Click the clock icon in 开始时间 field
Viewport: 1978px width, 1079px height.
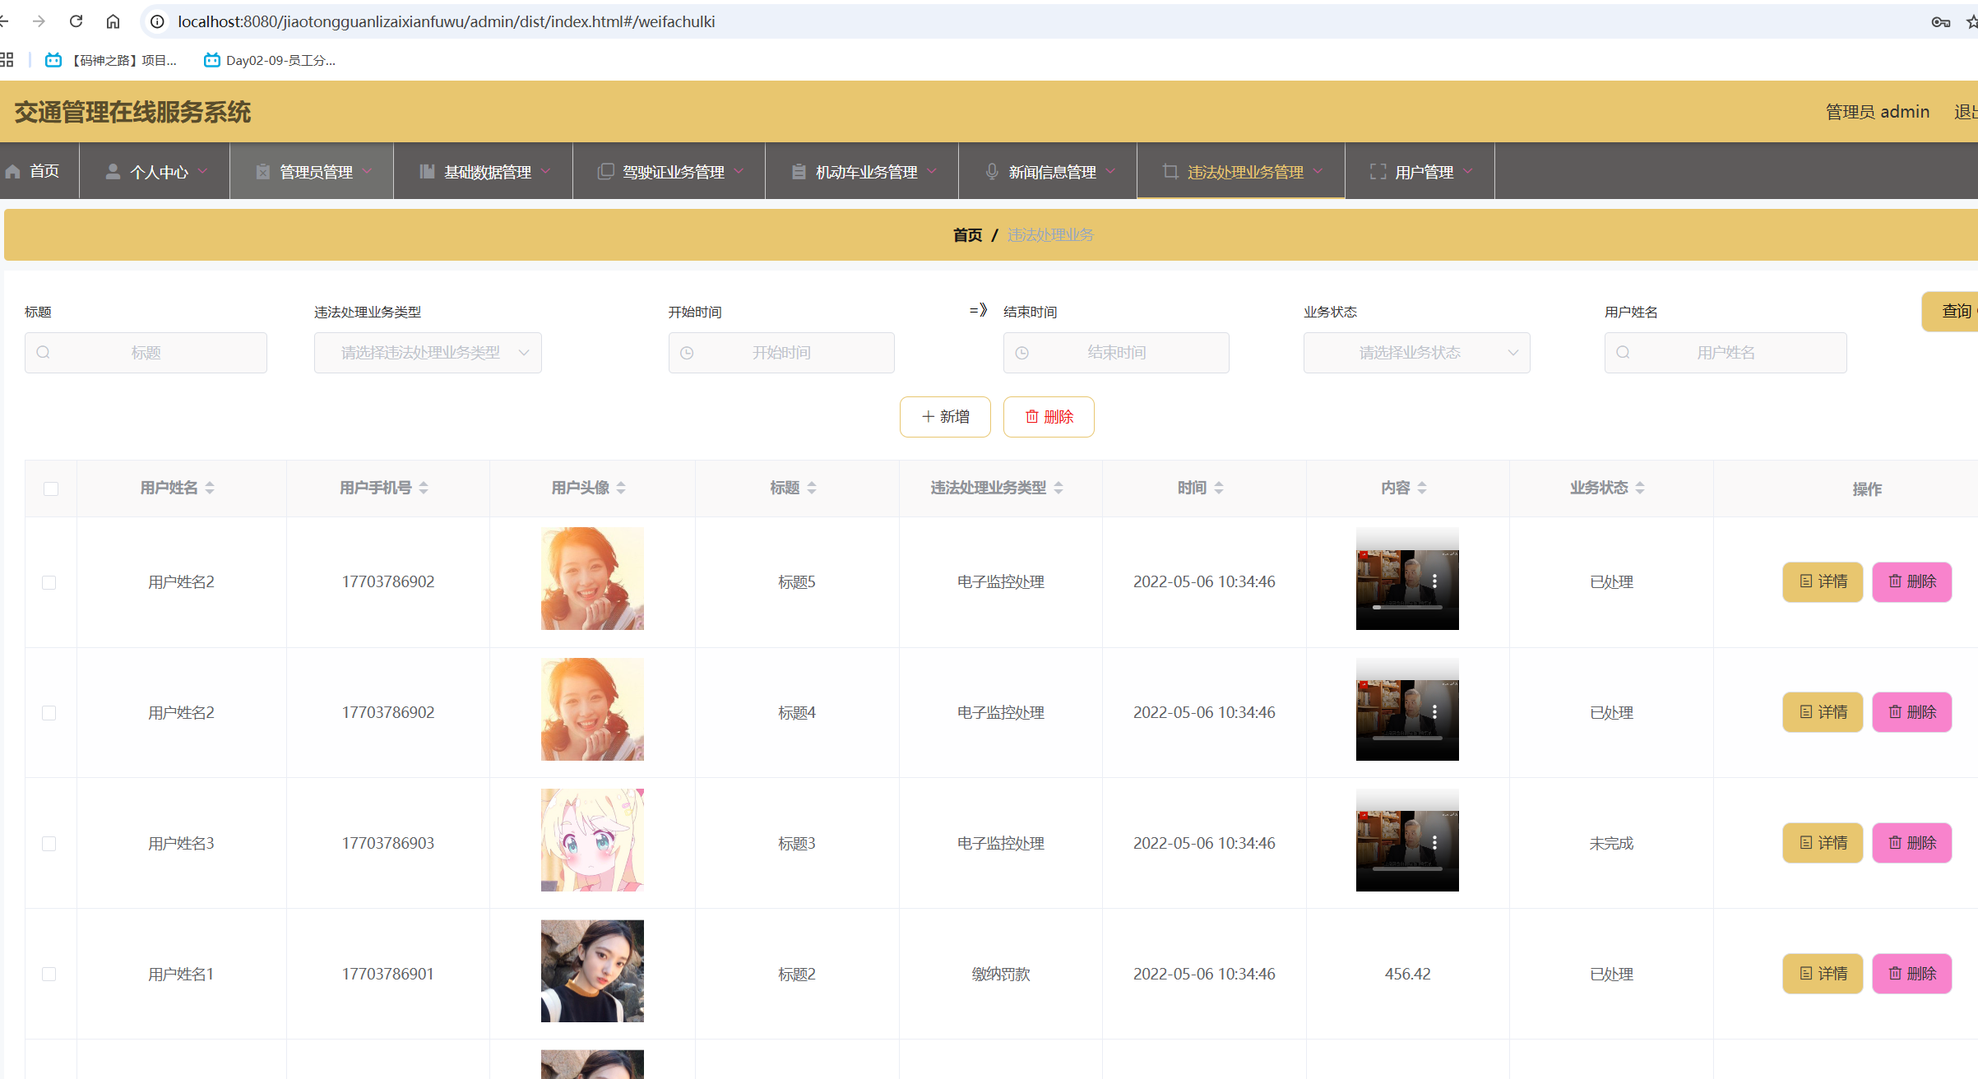click(x=687, y=353)
